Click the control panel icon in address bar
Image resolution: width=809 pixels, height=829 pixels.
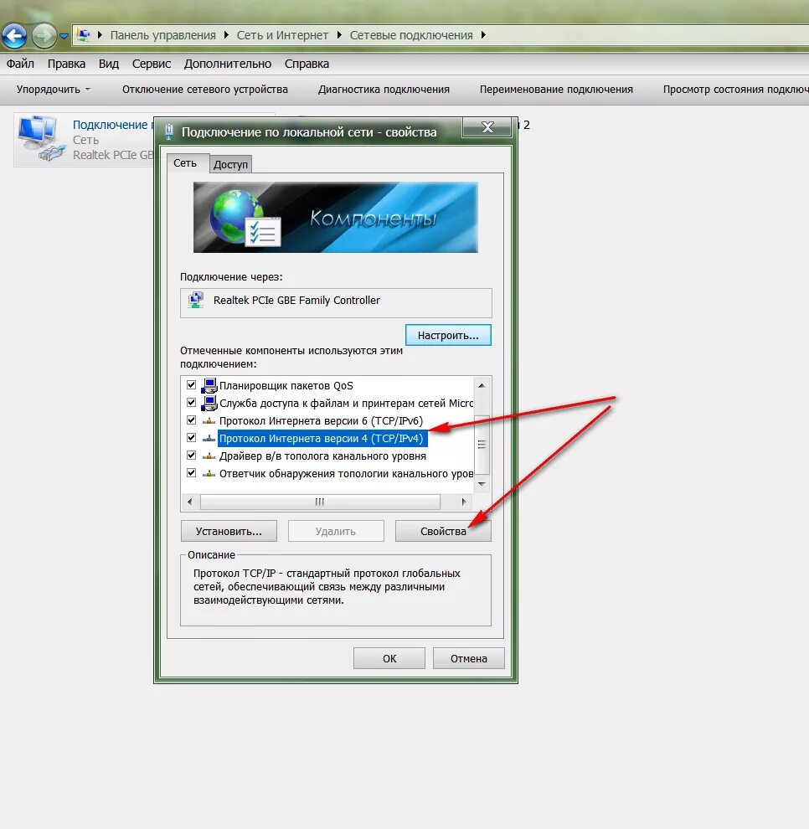click(x=84, y=35)
